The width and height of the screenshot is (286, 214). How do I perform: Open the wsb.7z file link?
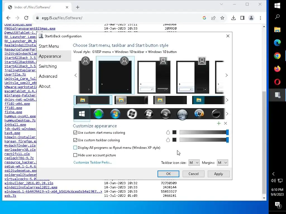point(10,196)
